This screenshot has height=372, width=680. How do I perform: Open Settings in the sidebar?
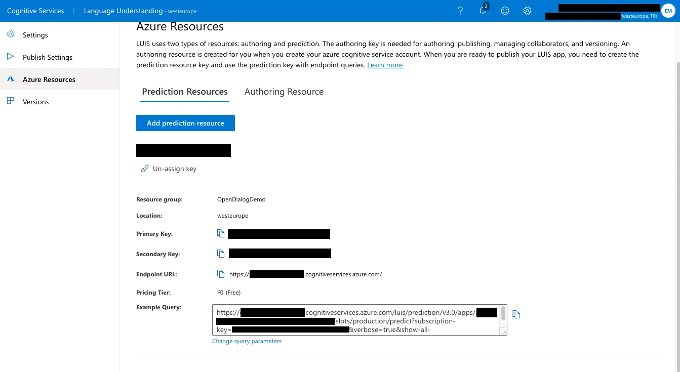[x=60, y=35]
